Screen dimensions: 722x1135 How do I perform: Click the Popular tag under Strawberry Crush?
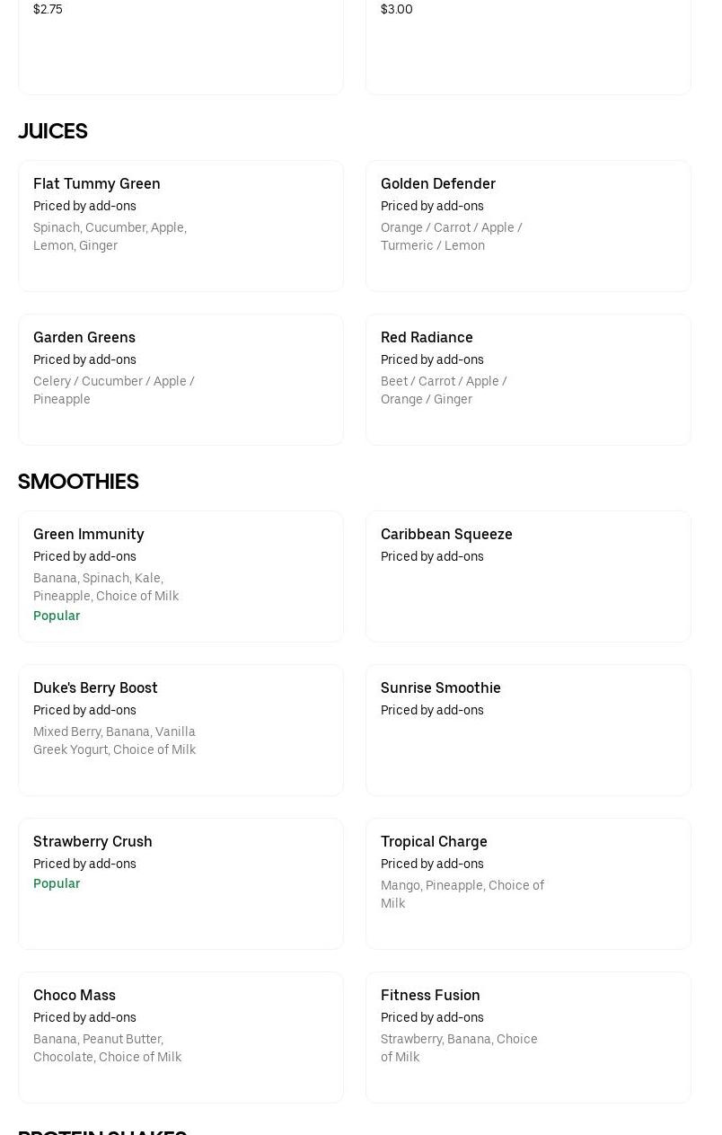(x=57, y=883)
